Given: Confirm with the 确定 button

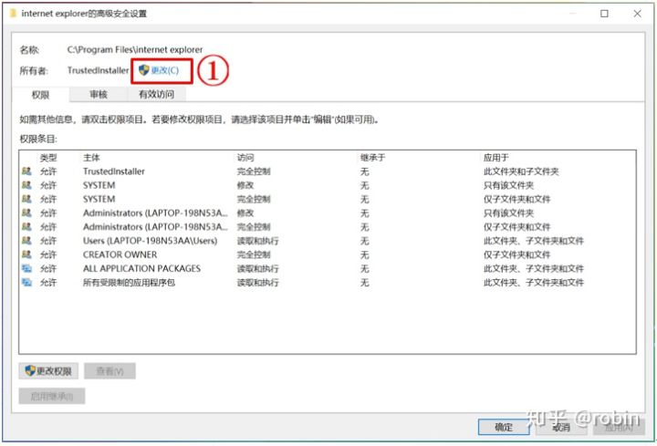Looking at the screenshot, I should click(504, 427).
